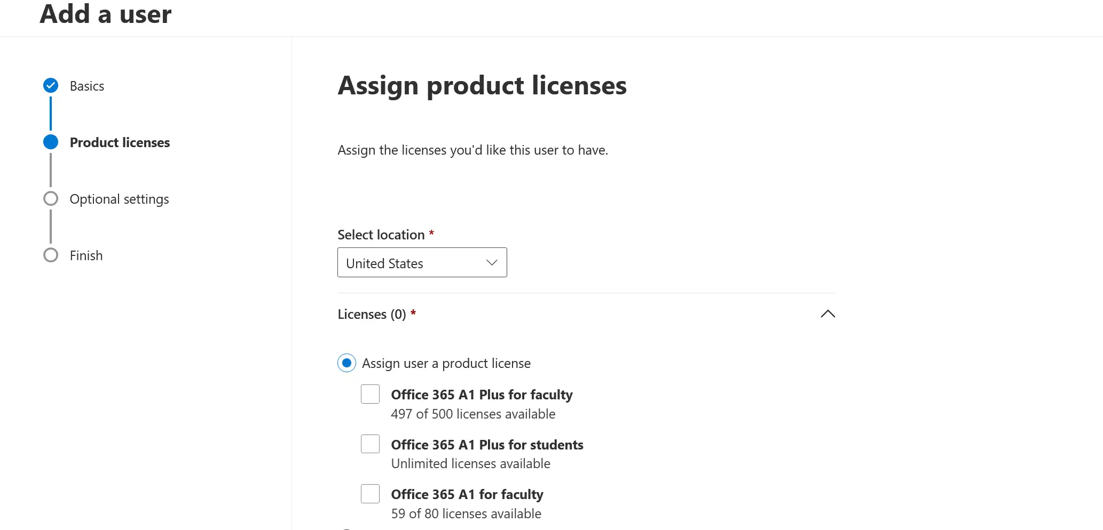Screen dimensions: 1103x530
Task: Click the 'Office 365 A1 for faculty' label
Action: (467, 494)
